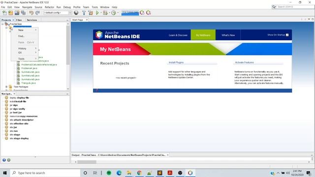The image size is (315, 177).
Task: Click the Projects tree vertical scrollbar
Action: point(68,45)
